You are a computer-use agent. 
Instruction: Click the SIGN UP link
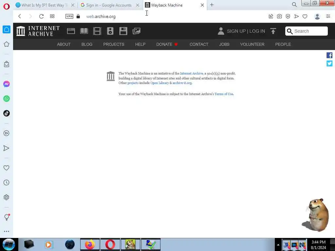pos(236,31)
